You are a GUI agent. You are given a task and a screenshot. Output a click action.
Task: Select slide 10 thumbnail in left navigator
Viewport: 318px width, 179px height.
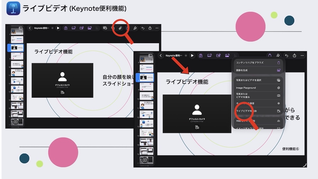(17, 65)
